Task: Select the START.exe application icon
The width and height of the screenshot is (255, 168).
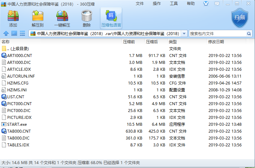Action: (x=4, y=124)
